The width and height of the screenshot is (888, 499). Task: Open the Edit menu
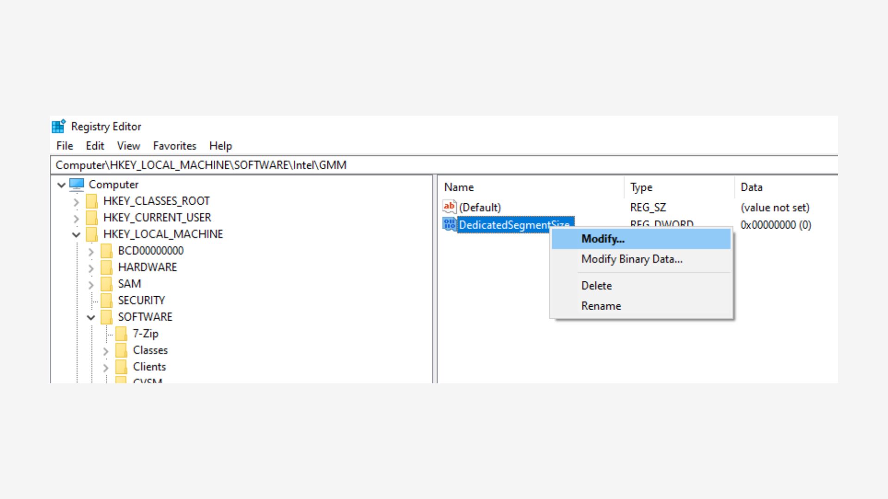coord(95,146)
